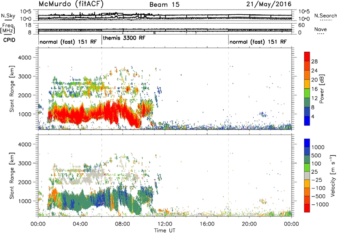This screenshot has width=337, height=233.
Task: Click 'Slant Range [km]' label of power panel
Action: coord(12,89)
